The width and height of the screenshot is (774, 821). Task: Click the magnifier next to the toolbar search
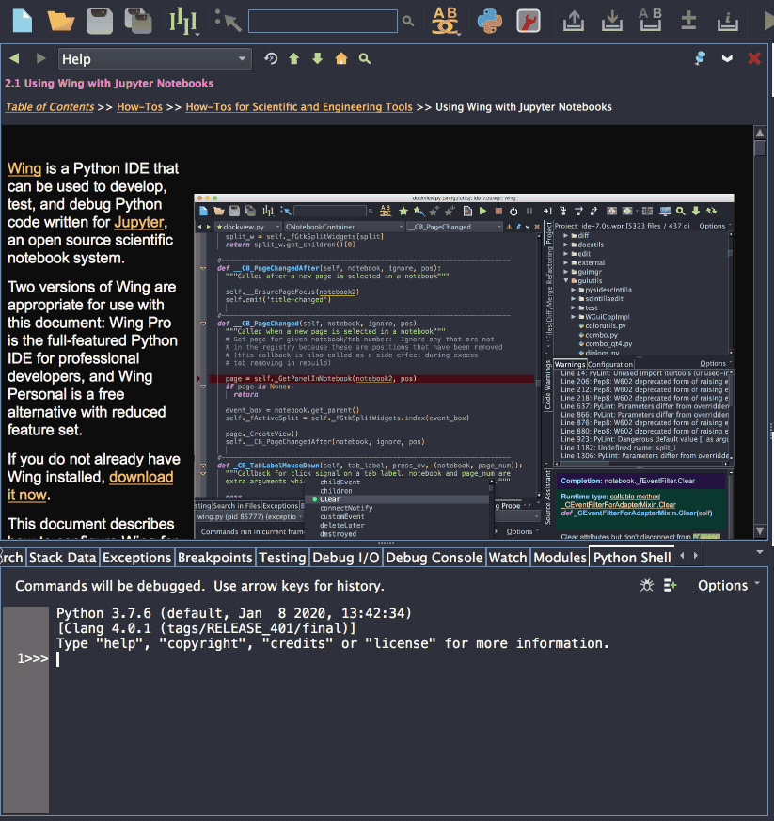click(x=408, y=22)
